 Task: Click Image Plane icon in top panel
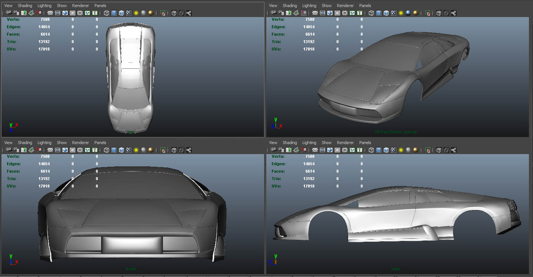31,13
